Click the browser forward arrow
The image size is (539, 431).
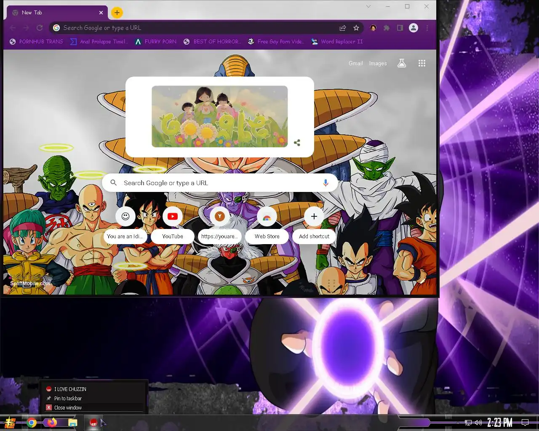[26, 28]
